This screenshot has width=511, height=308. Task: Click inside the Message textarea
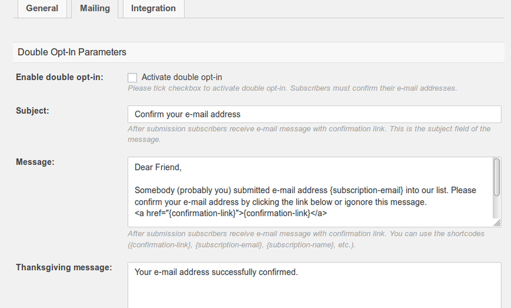point(310,192)
